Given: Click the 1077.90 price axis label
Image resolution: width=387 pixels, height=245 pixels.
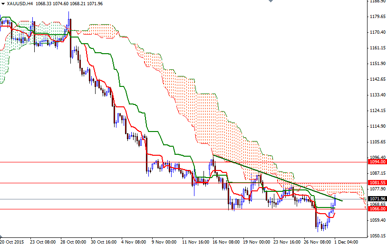Looking at the screenshot, I should 377,189.
